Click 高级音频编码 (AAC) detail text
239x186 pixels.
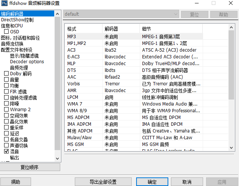pos(162,77)
